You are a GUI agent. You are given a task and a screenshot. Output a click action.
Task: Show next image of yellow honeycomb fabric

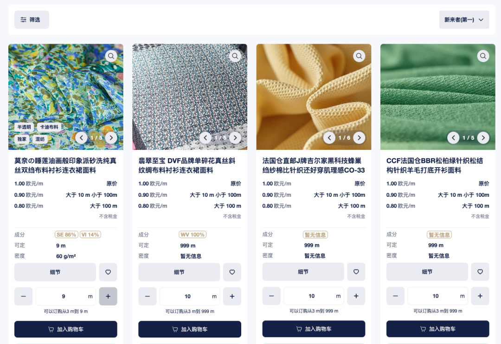tap(359, 138)
